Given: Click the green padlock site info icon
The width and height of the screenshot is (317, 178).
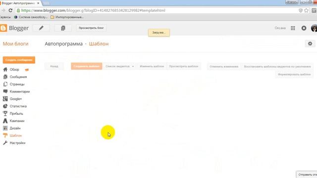Looking at the screenshot, I should point(18,10).
